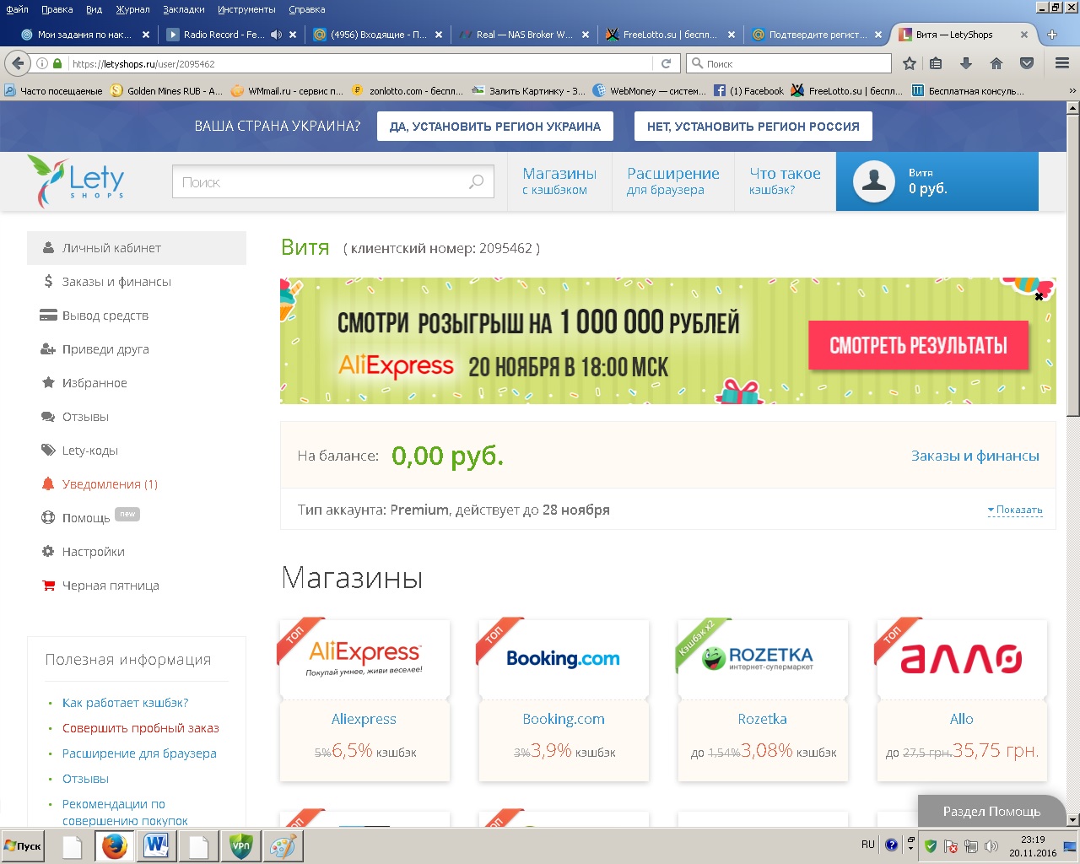Image resolution: width=1080 pixels, height=864 pixels.
Task: Open the Правка menu
Action: [57, 9]
